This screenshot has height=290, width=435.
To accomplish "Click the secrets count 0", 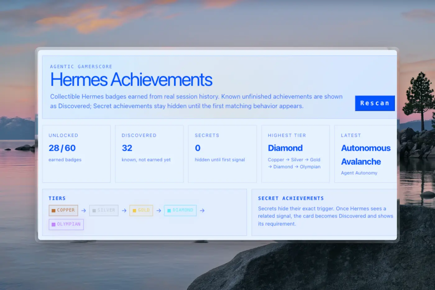I will pos(198,148).
